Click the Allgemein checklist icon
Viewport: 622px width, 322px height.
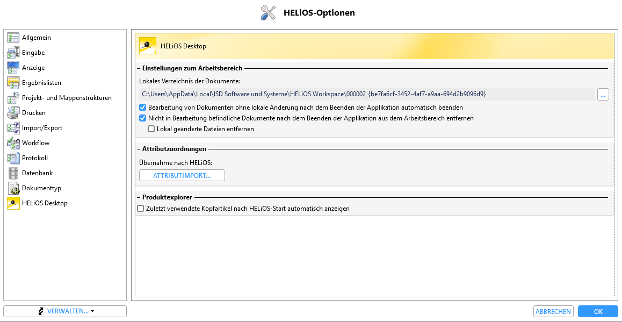13,38
